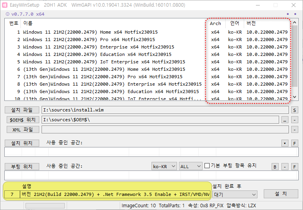Click the empty XML file input field

tap(165, 130)
